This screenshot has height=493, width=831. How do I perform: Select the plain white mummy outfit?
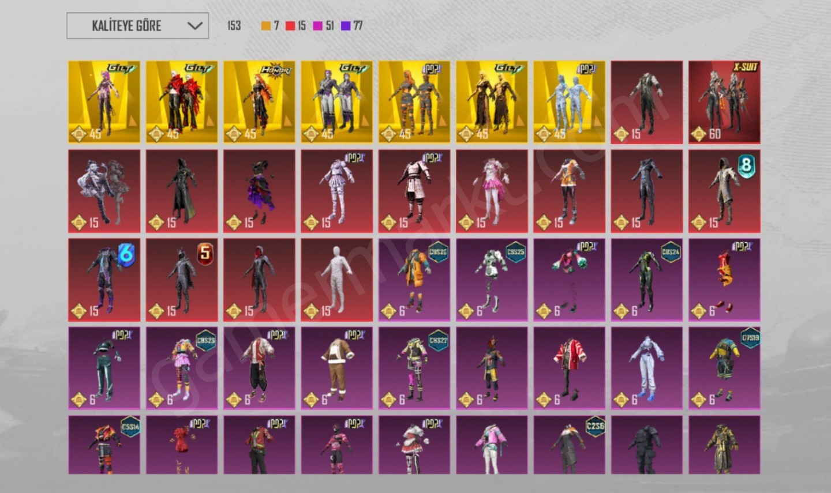click(336, 280)
